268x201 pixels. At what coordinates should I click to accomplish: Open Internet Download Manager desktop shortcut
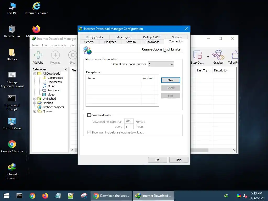(12, 172)
